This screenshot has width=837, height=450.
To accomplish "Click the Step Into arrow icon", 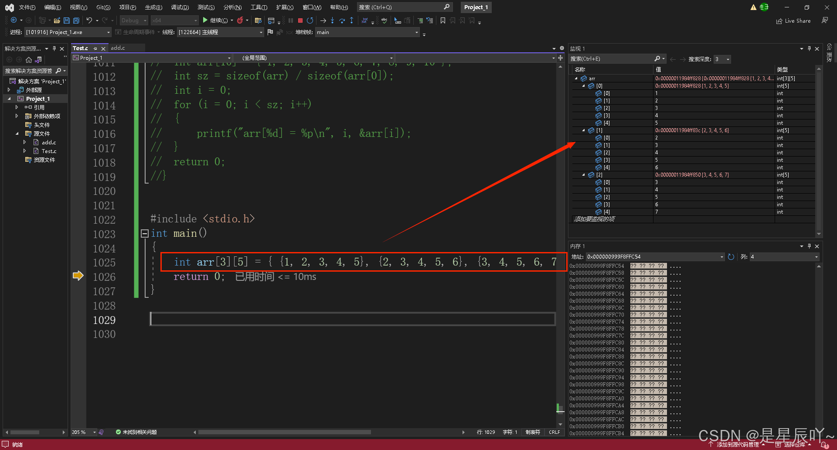I will tap(332, 20).
